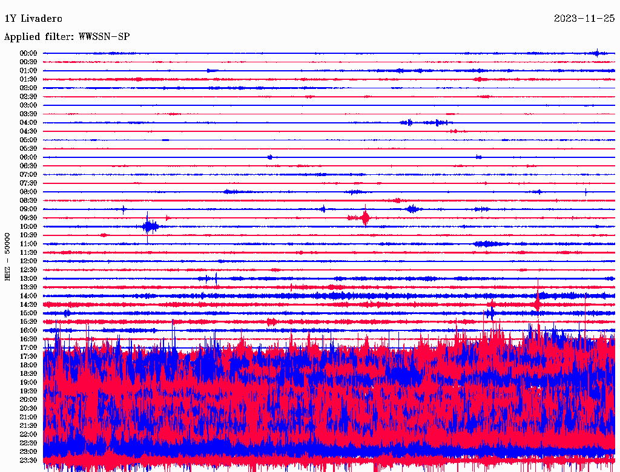Select the 18:30 time label
This screenshot has height=472, width=620.
[28, 373]
